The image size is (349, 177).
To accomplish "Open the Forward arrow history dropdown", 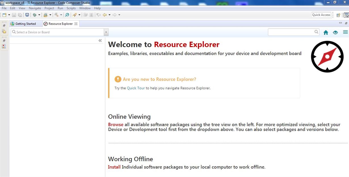I will (119, 15).
